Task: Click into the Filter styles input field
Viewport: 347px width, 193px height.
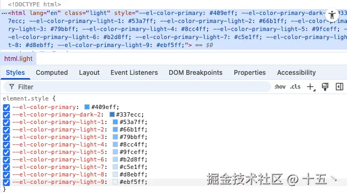Action: [137, 87]
